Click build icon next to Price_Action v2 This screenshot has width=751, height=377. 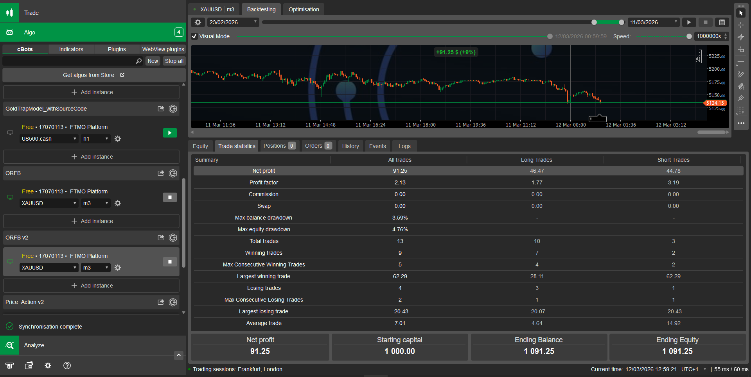click(x=173, y=302)
